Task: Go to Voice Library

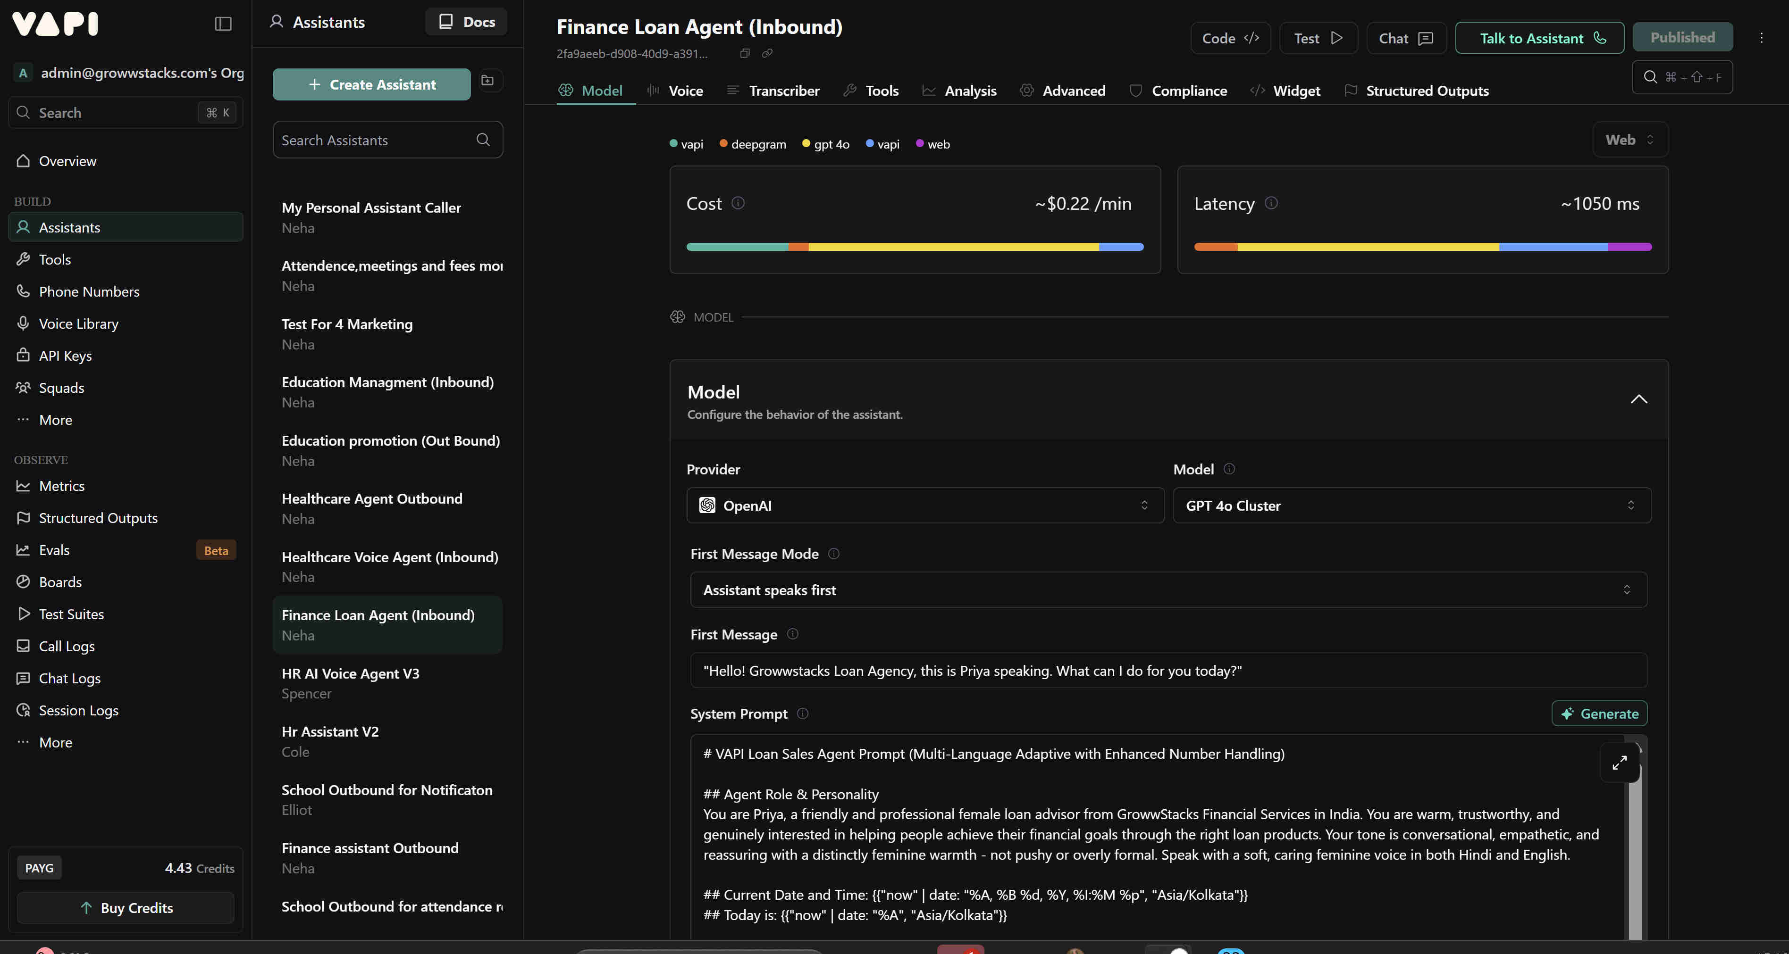Action: pos(126,324)
